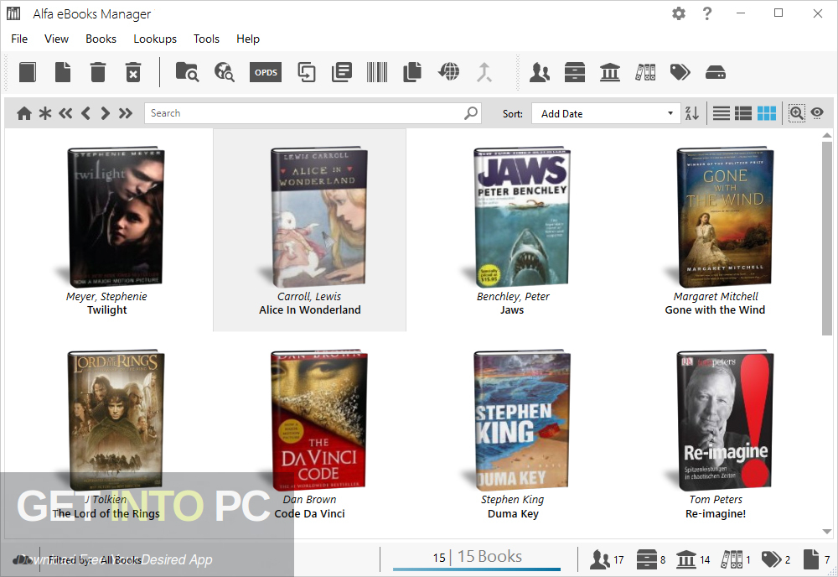
Task: Jump to last page with double right arrows
Action: (x=126, y=113)
